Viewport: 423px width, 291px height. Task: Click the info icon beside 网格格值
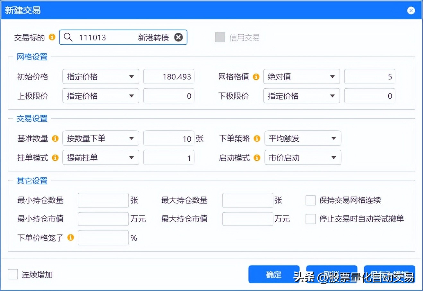(256, 76)
